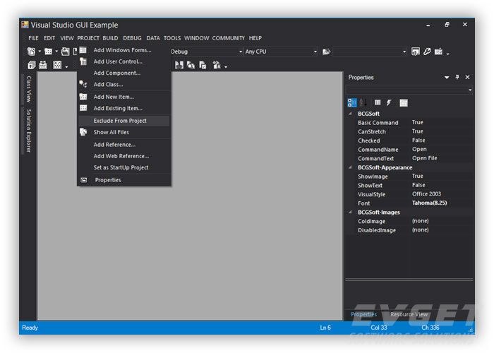The image size is (494, 353).
Task: Select the Checked property value False
Action: (x=418, y=140)
